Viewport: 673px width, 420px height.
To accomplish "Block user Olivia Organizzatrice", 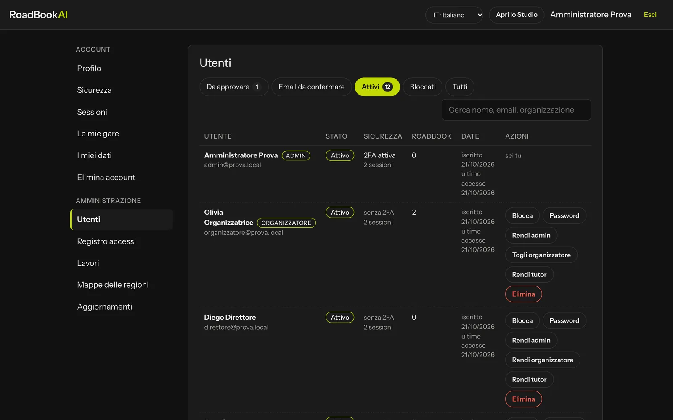I will point(522,216).
